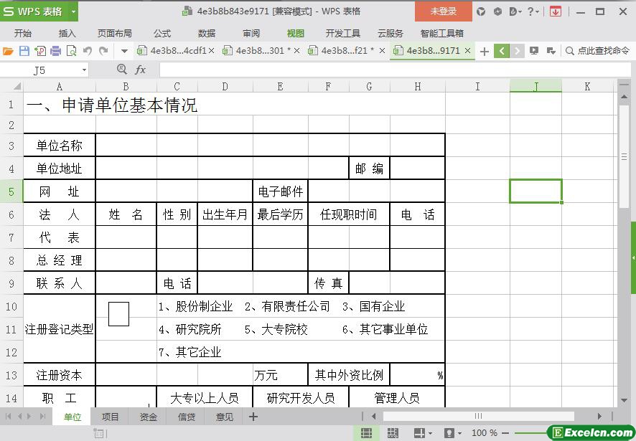Screen dimensions: 636x441
Task: Click the fx insert function icon
Action: pyautogui.click(x=141, y=70)
